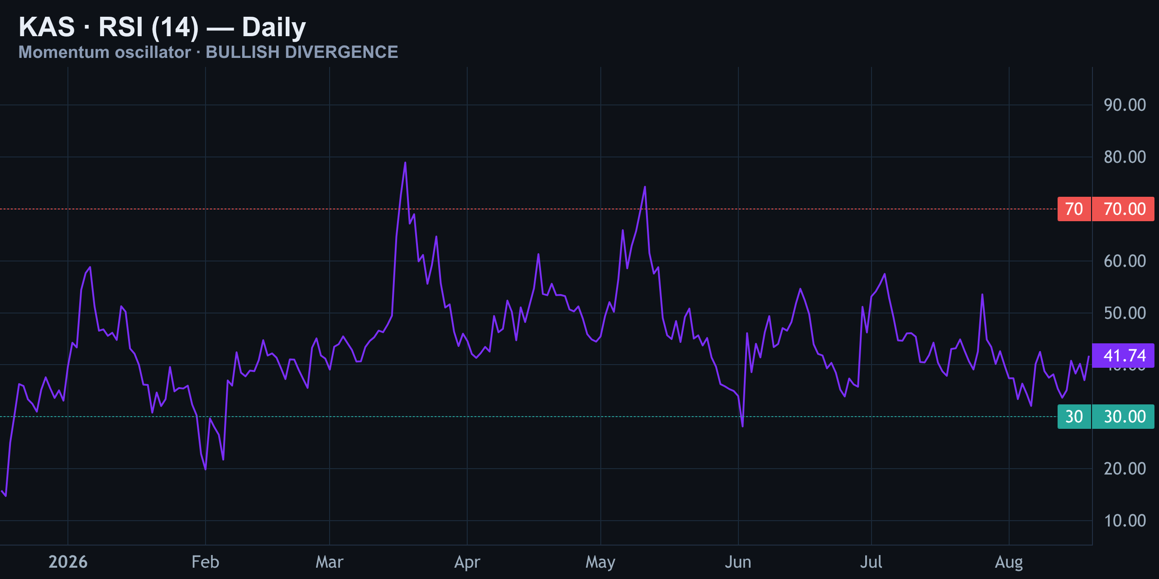This screenshot has width=1159, height=579.
Task: Click the 20.00 price axis label
Action: (1125, 469)
